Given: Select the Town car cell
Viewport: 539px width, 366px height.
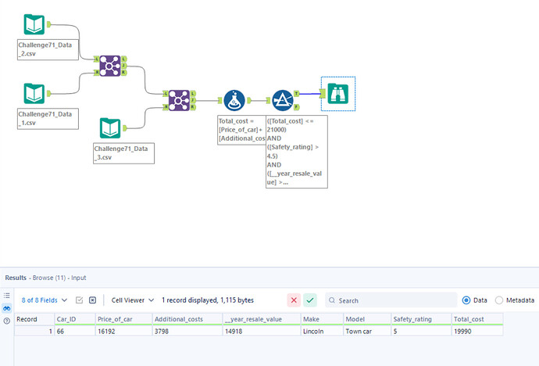Looking at the screenshot, I should [x=367, y=332].
